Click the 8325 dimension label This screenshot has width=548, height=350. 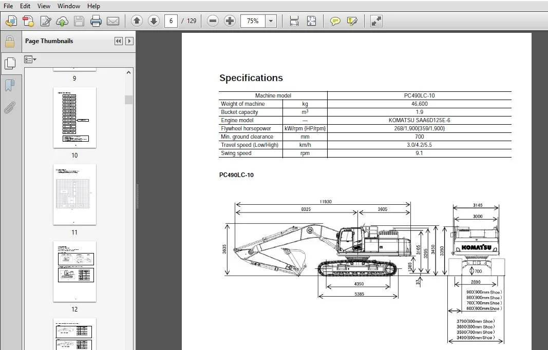tap(306, 209)
